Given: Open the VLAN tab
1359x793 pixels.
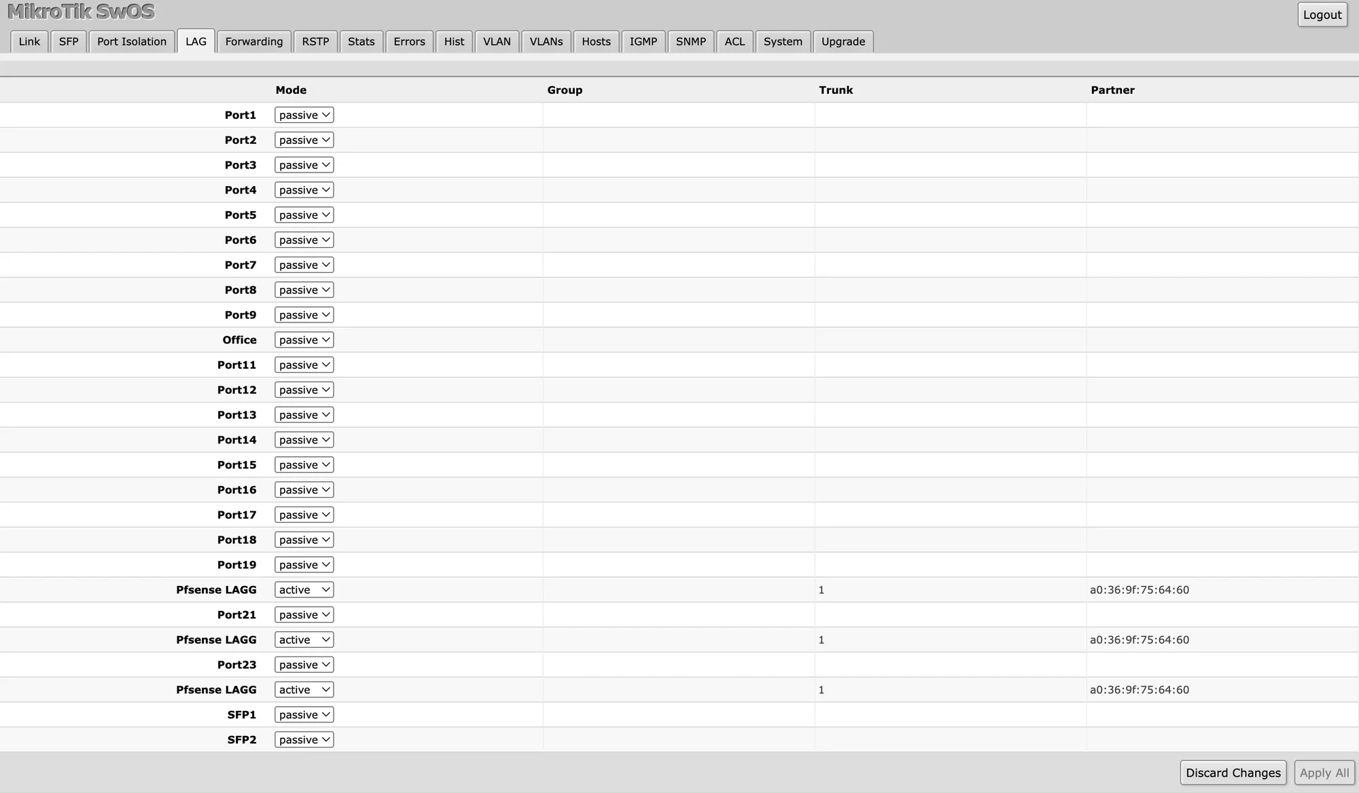Looking at the screenshot, I should point(497,41).
